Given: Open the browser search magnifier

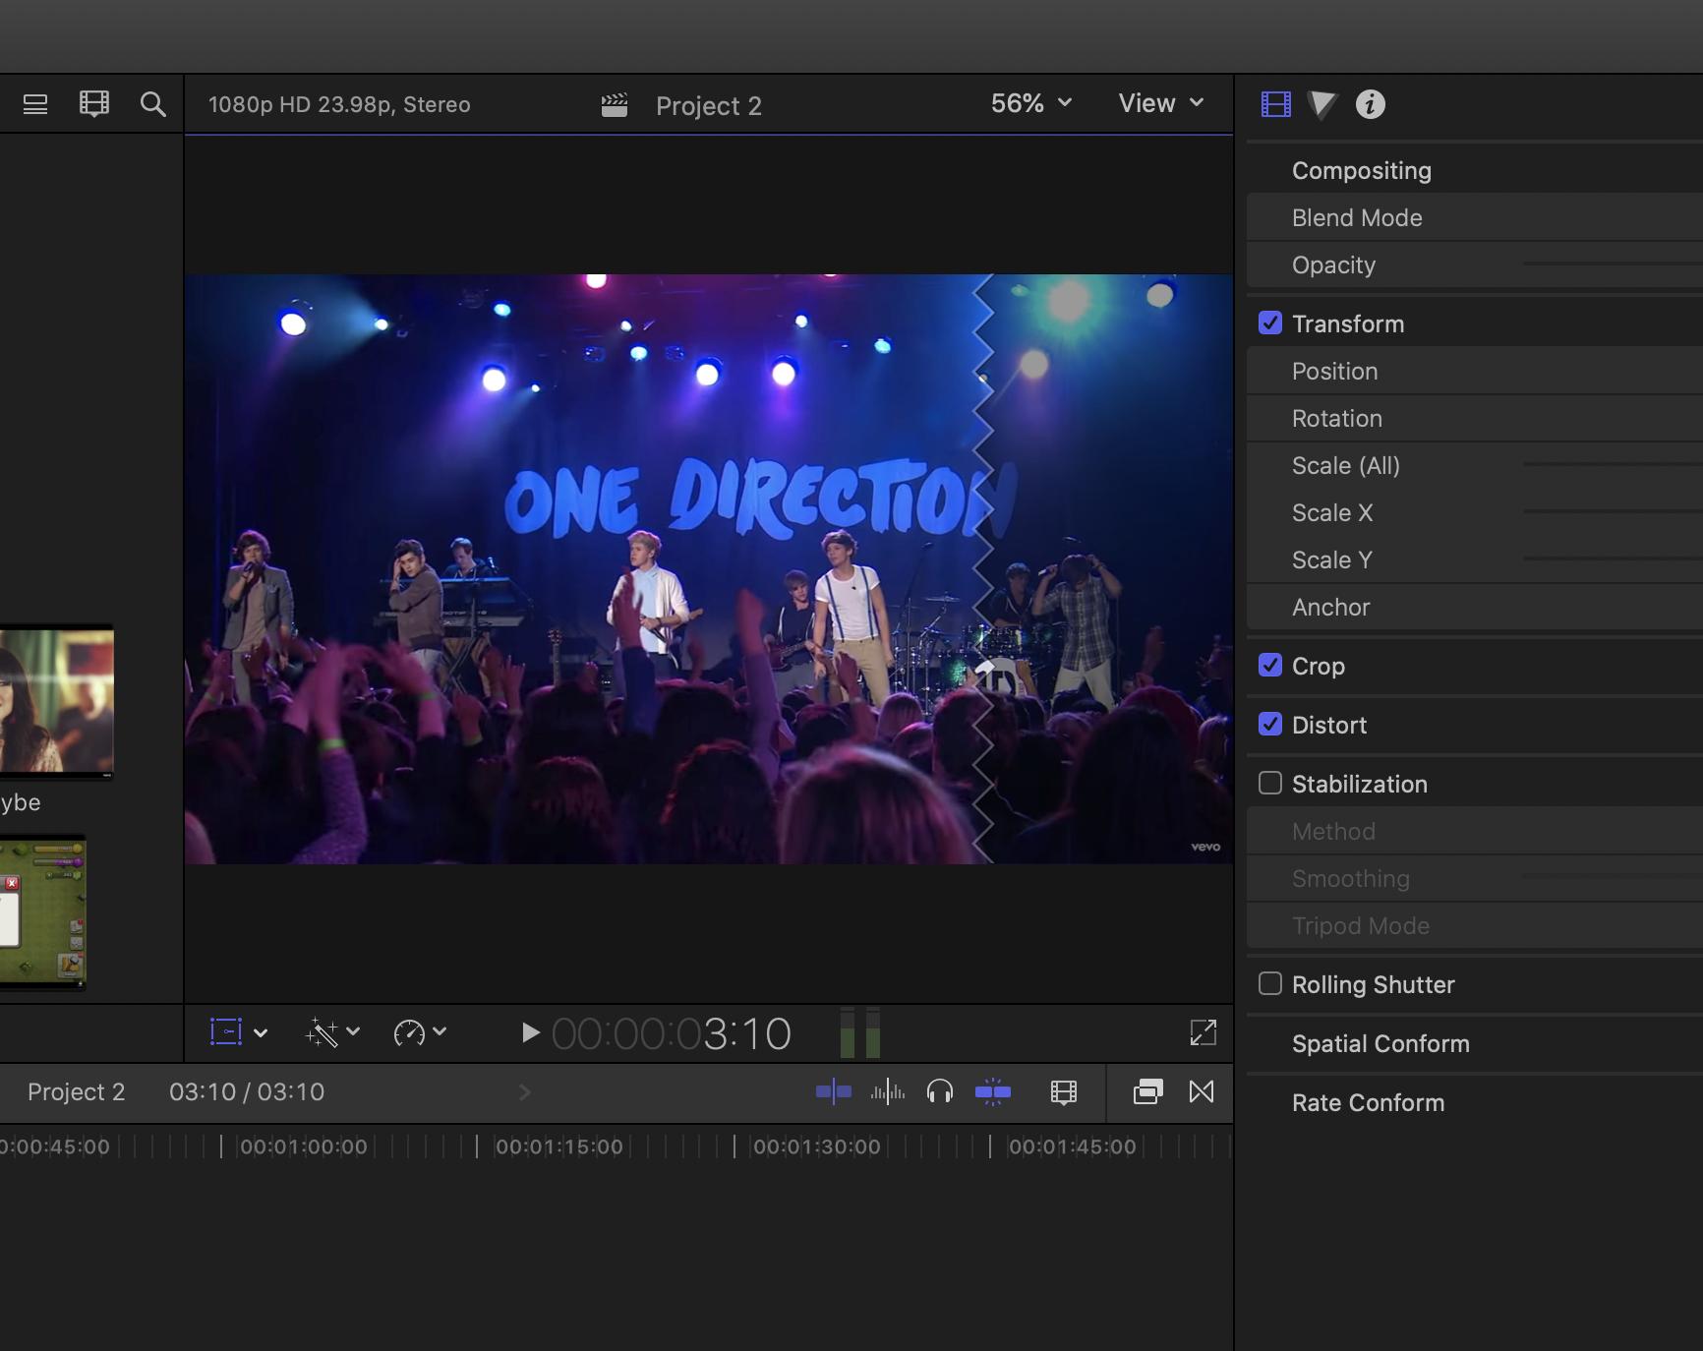Looking at the screenshot, I should (152, 104).
